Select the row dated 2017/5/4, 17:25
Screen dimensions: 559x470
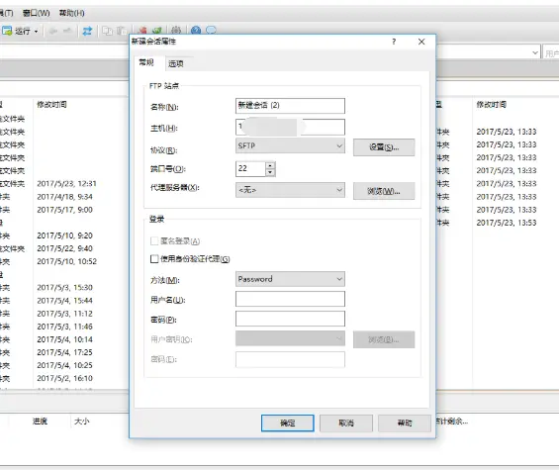click(x=64, y=352)
